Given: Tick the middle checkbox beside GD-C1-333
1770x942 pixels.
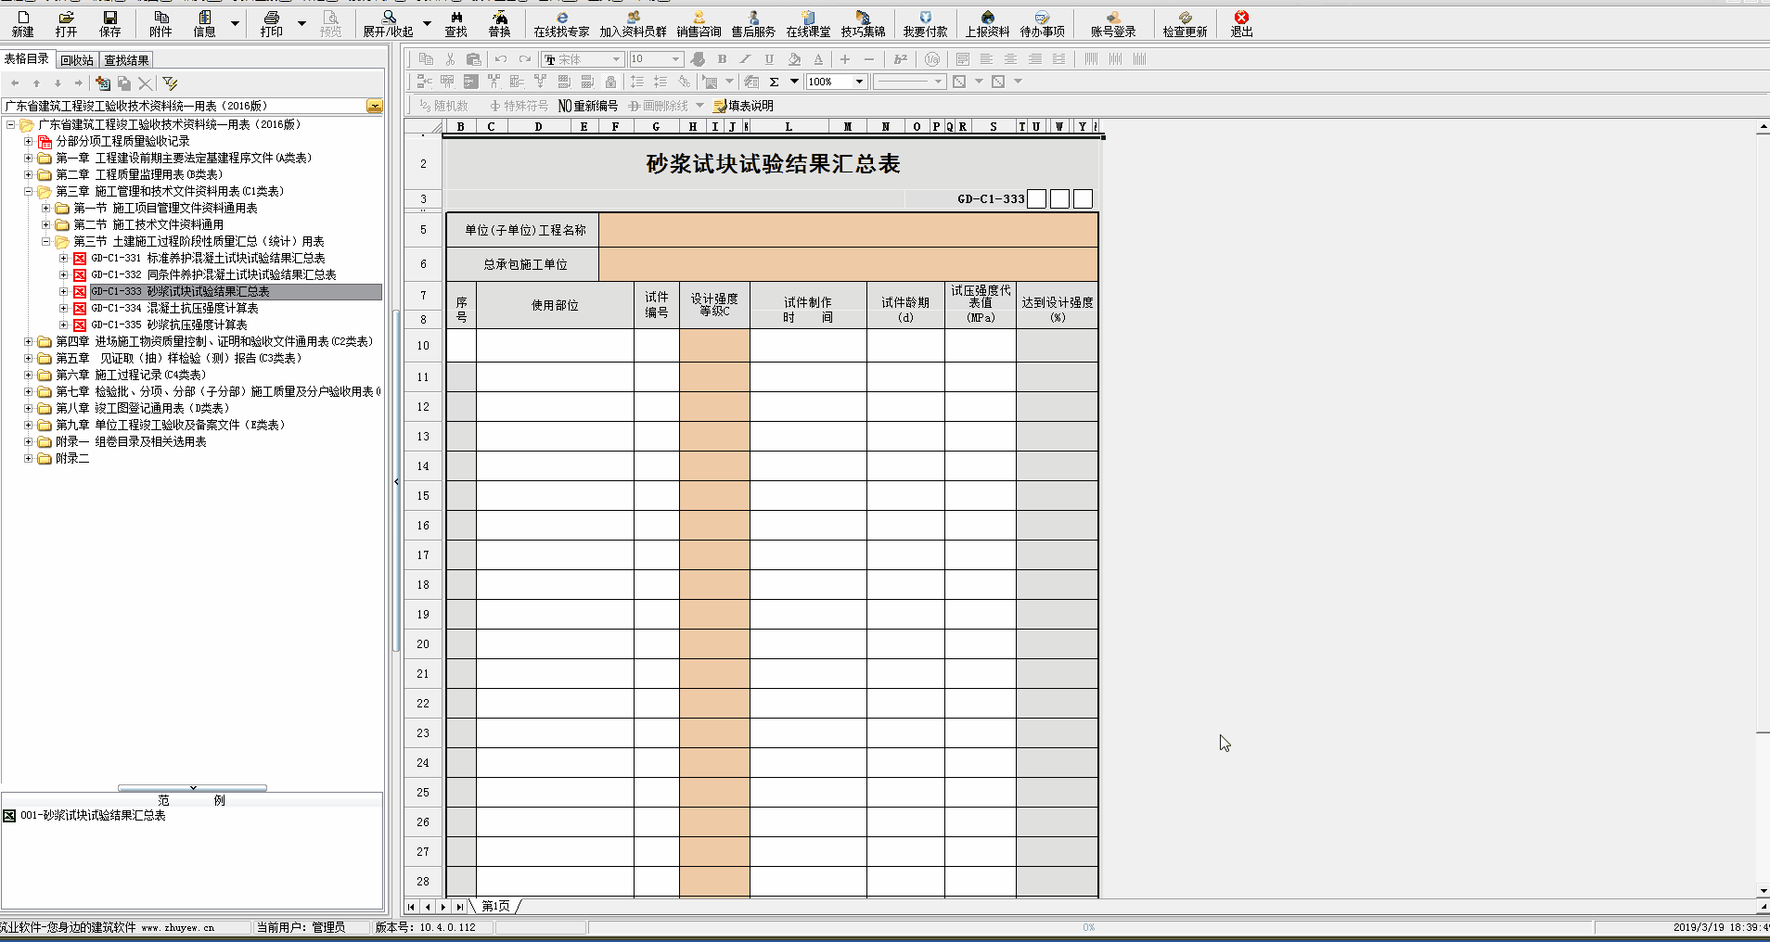Looking at the screenshot, I should (1059, 199).
